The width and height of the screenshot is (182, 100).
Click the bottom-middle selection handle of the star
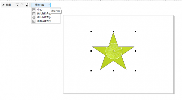(113, 71)
